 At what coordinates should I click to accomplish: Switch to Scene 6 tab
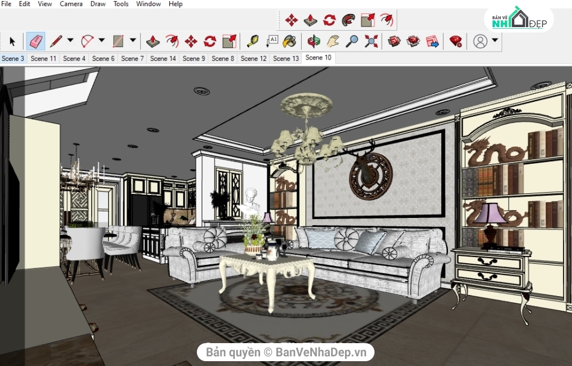coord(103,58)
